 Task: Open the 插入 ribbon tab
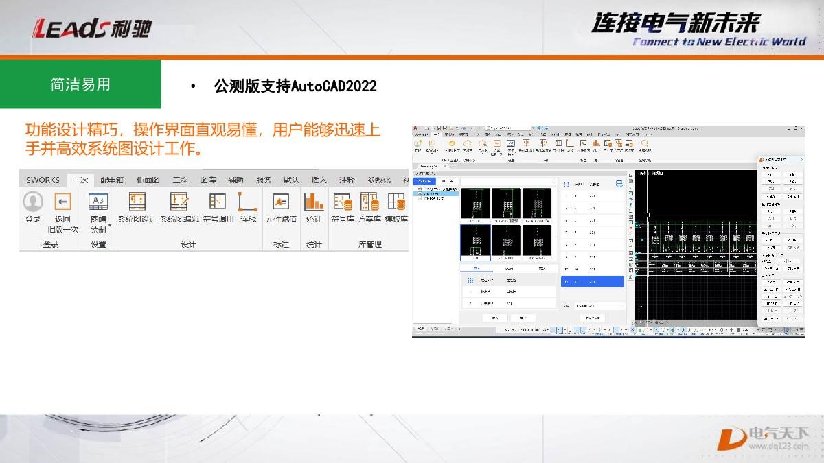click(x=319, y=180)
